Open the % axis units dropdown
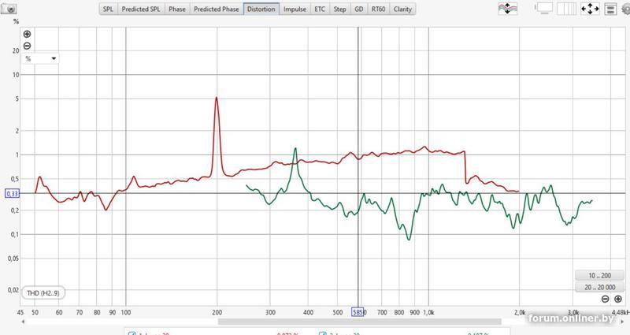Image resolution: width=630 pixels, height=335 pixels. tap(40, 58)
